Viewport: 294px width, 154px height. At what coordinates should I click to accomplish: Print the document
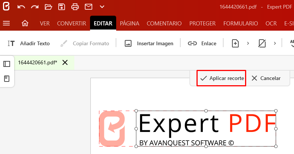pos(75,7)
